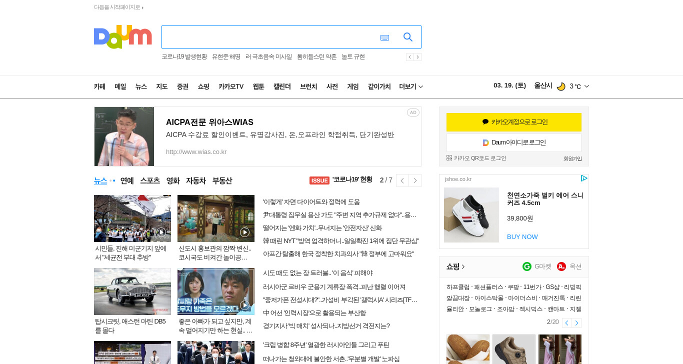This screenshot has width=683, height=364.
Task: Open 메일 in the service menu
Action: coord(120,86)
